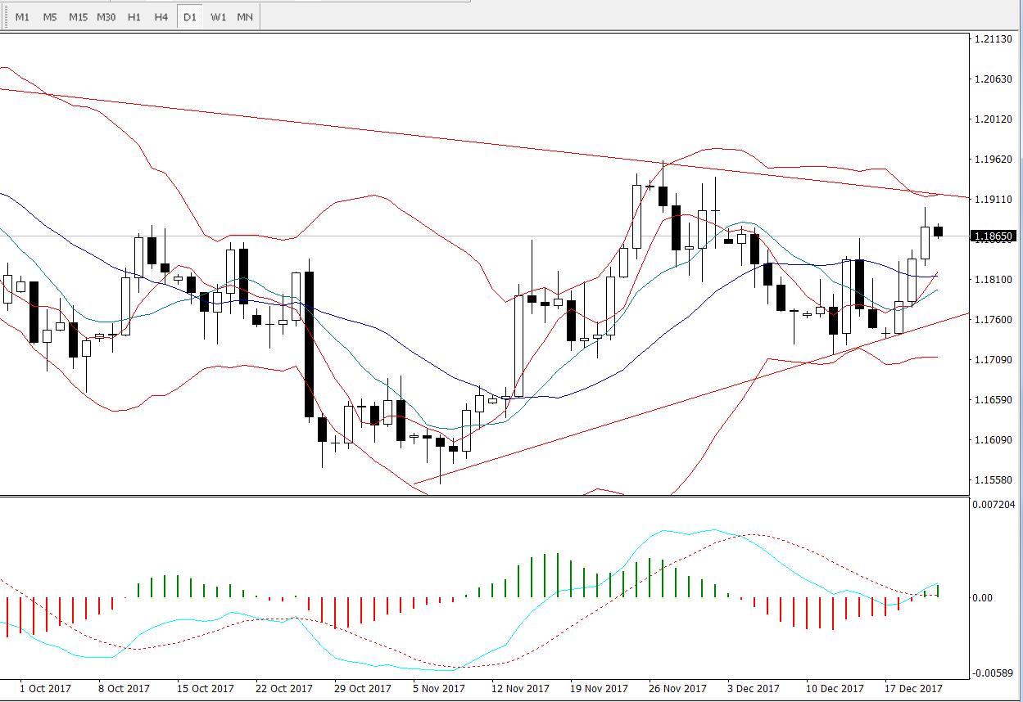
Task: Click the 1.19620 price axis value
Action: point(994,160)
